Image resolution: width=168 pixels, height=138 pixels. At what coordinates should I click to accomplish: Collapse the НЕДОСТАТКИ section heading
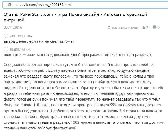(20, 49)
